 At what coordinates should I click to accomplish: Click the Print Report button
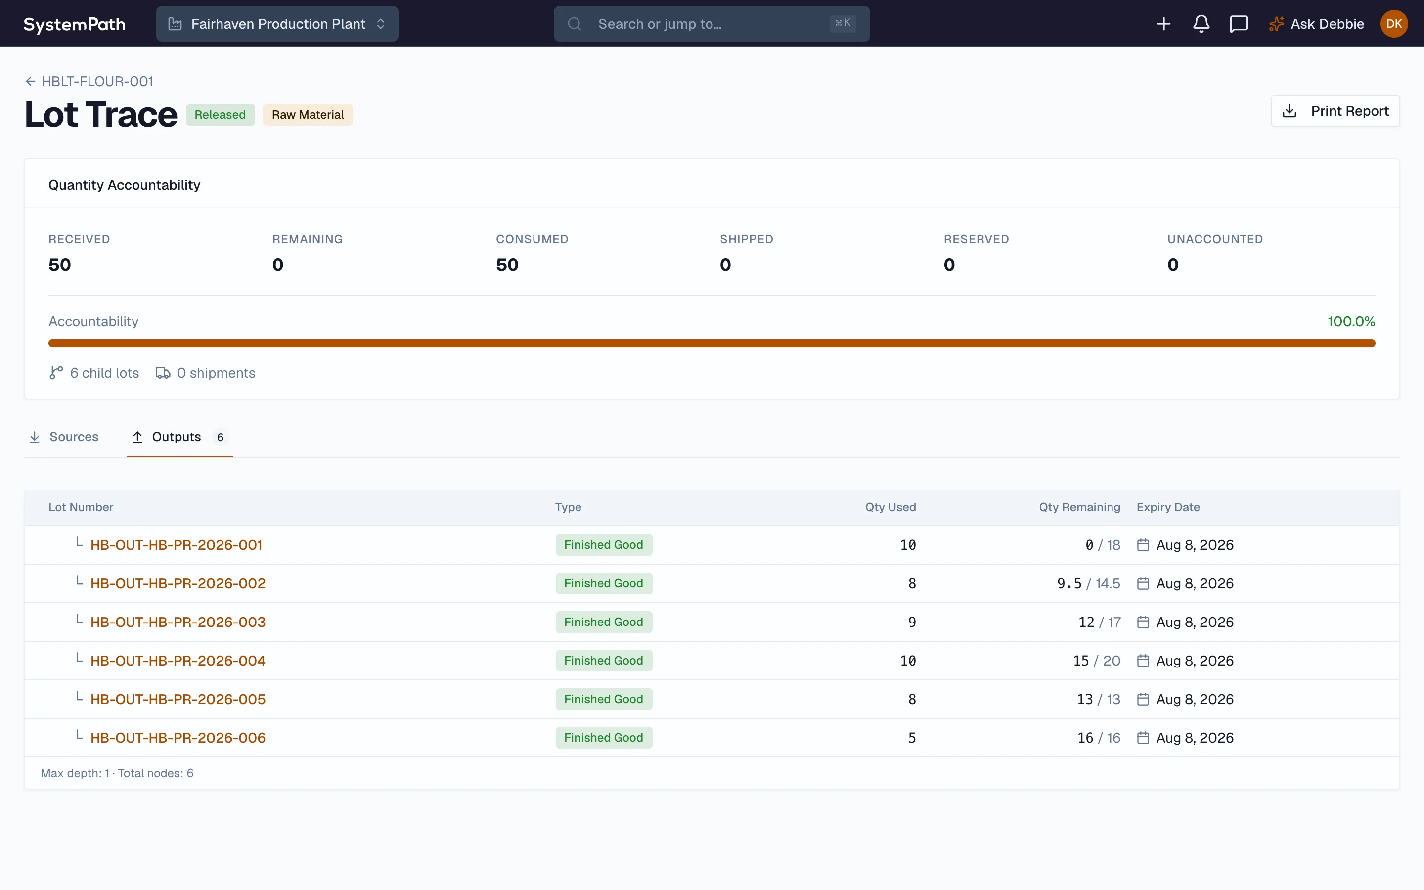tap(1335, 111)
